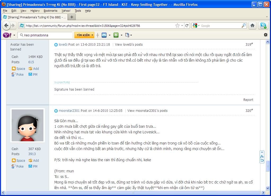The width and height of the screenshot is (271, 196).
Task: Open the list-all-tabs dropdown
Action: pos(267,17)
